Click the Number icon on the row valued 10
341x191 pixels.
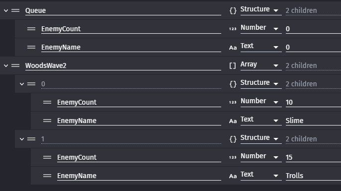click(233, 102)
